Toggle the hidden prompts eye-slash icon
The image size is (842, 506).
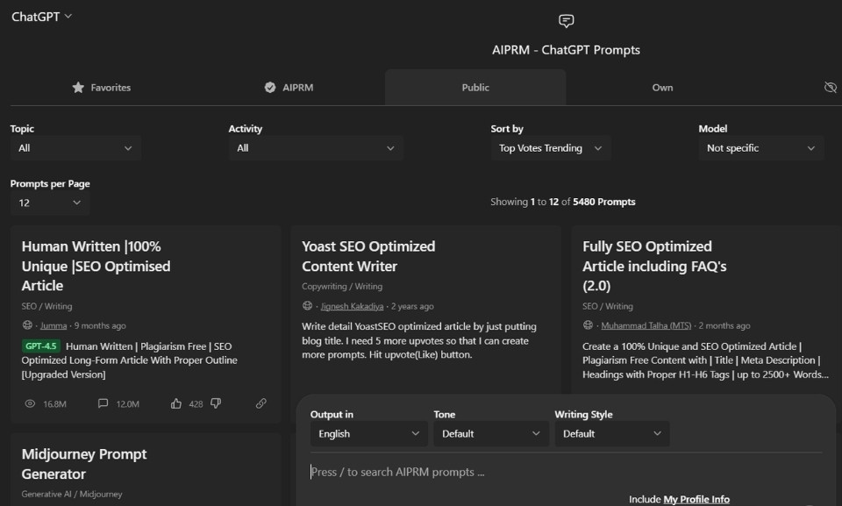click(x=831, y=87)
